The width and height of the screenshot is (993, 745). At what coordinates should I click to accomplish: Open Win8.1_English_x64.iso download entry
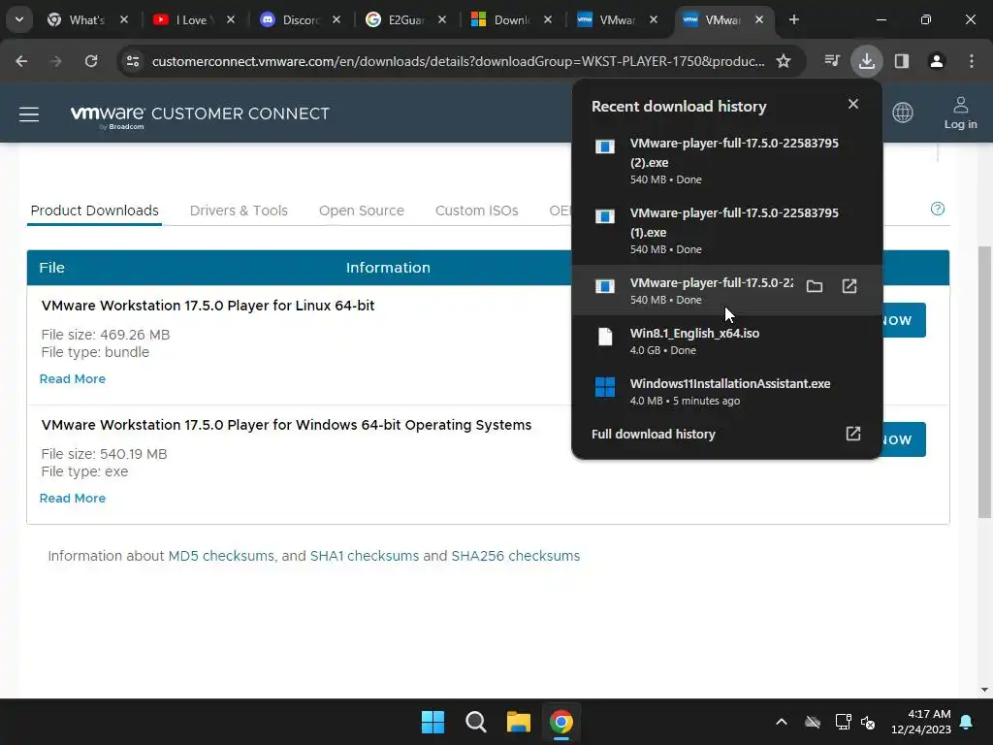coord(726,340)
